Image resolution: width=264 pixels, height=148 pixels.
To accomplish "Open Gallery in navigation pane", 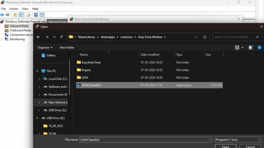I will [48, 55].
